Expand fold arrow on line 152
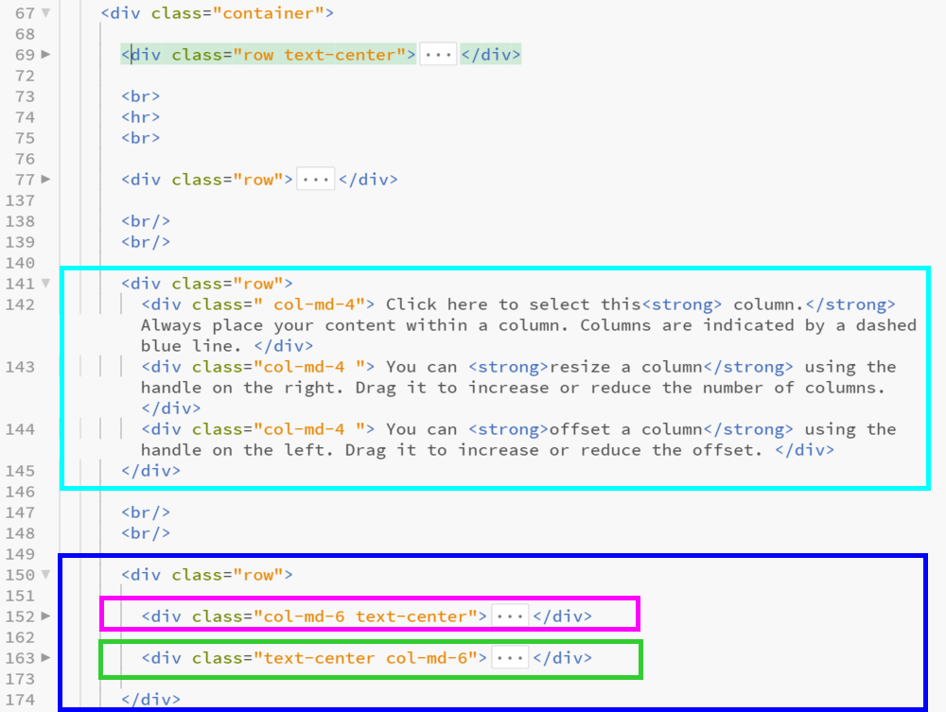Image resolution: width=946 pixels, height=712 pixels. click(x=46, y=616)
